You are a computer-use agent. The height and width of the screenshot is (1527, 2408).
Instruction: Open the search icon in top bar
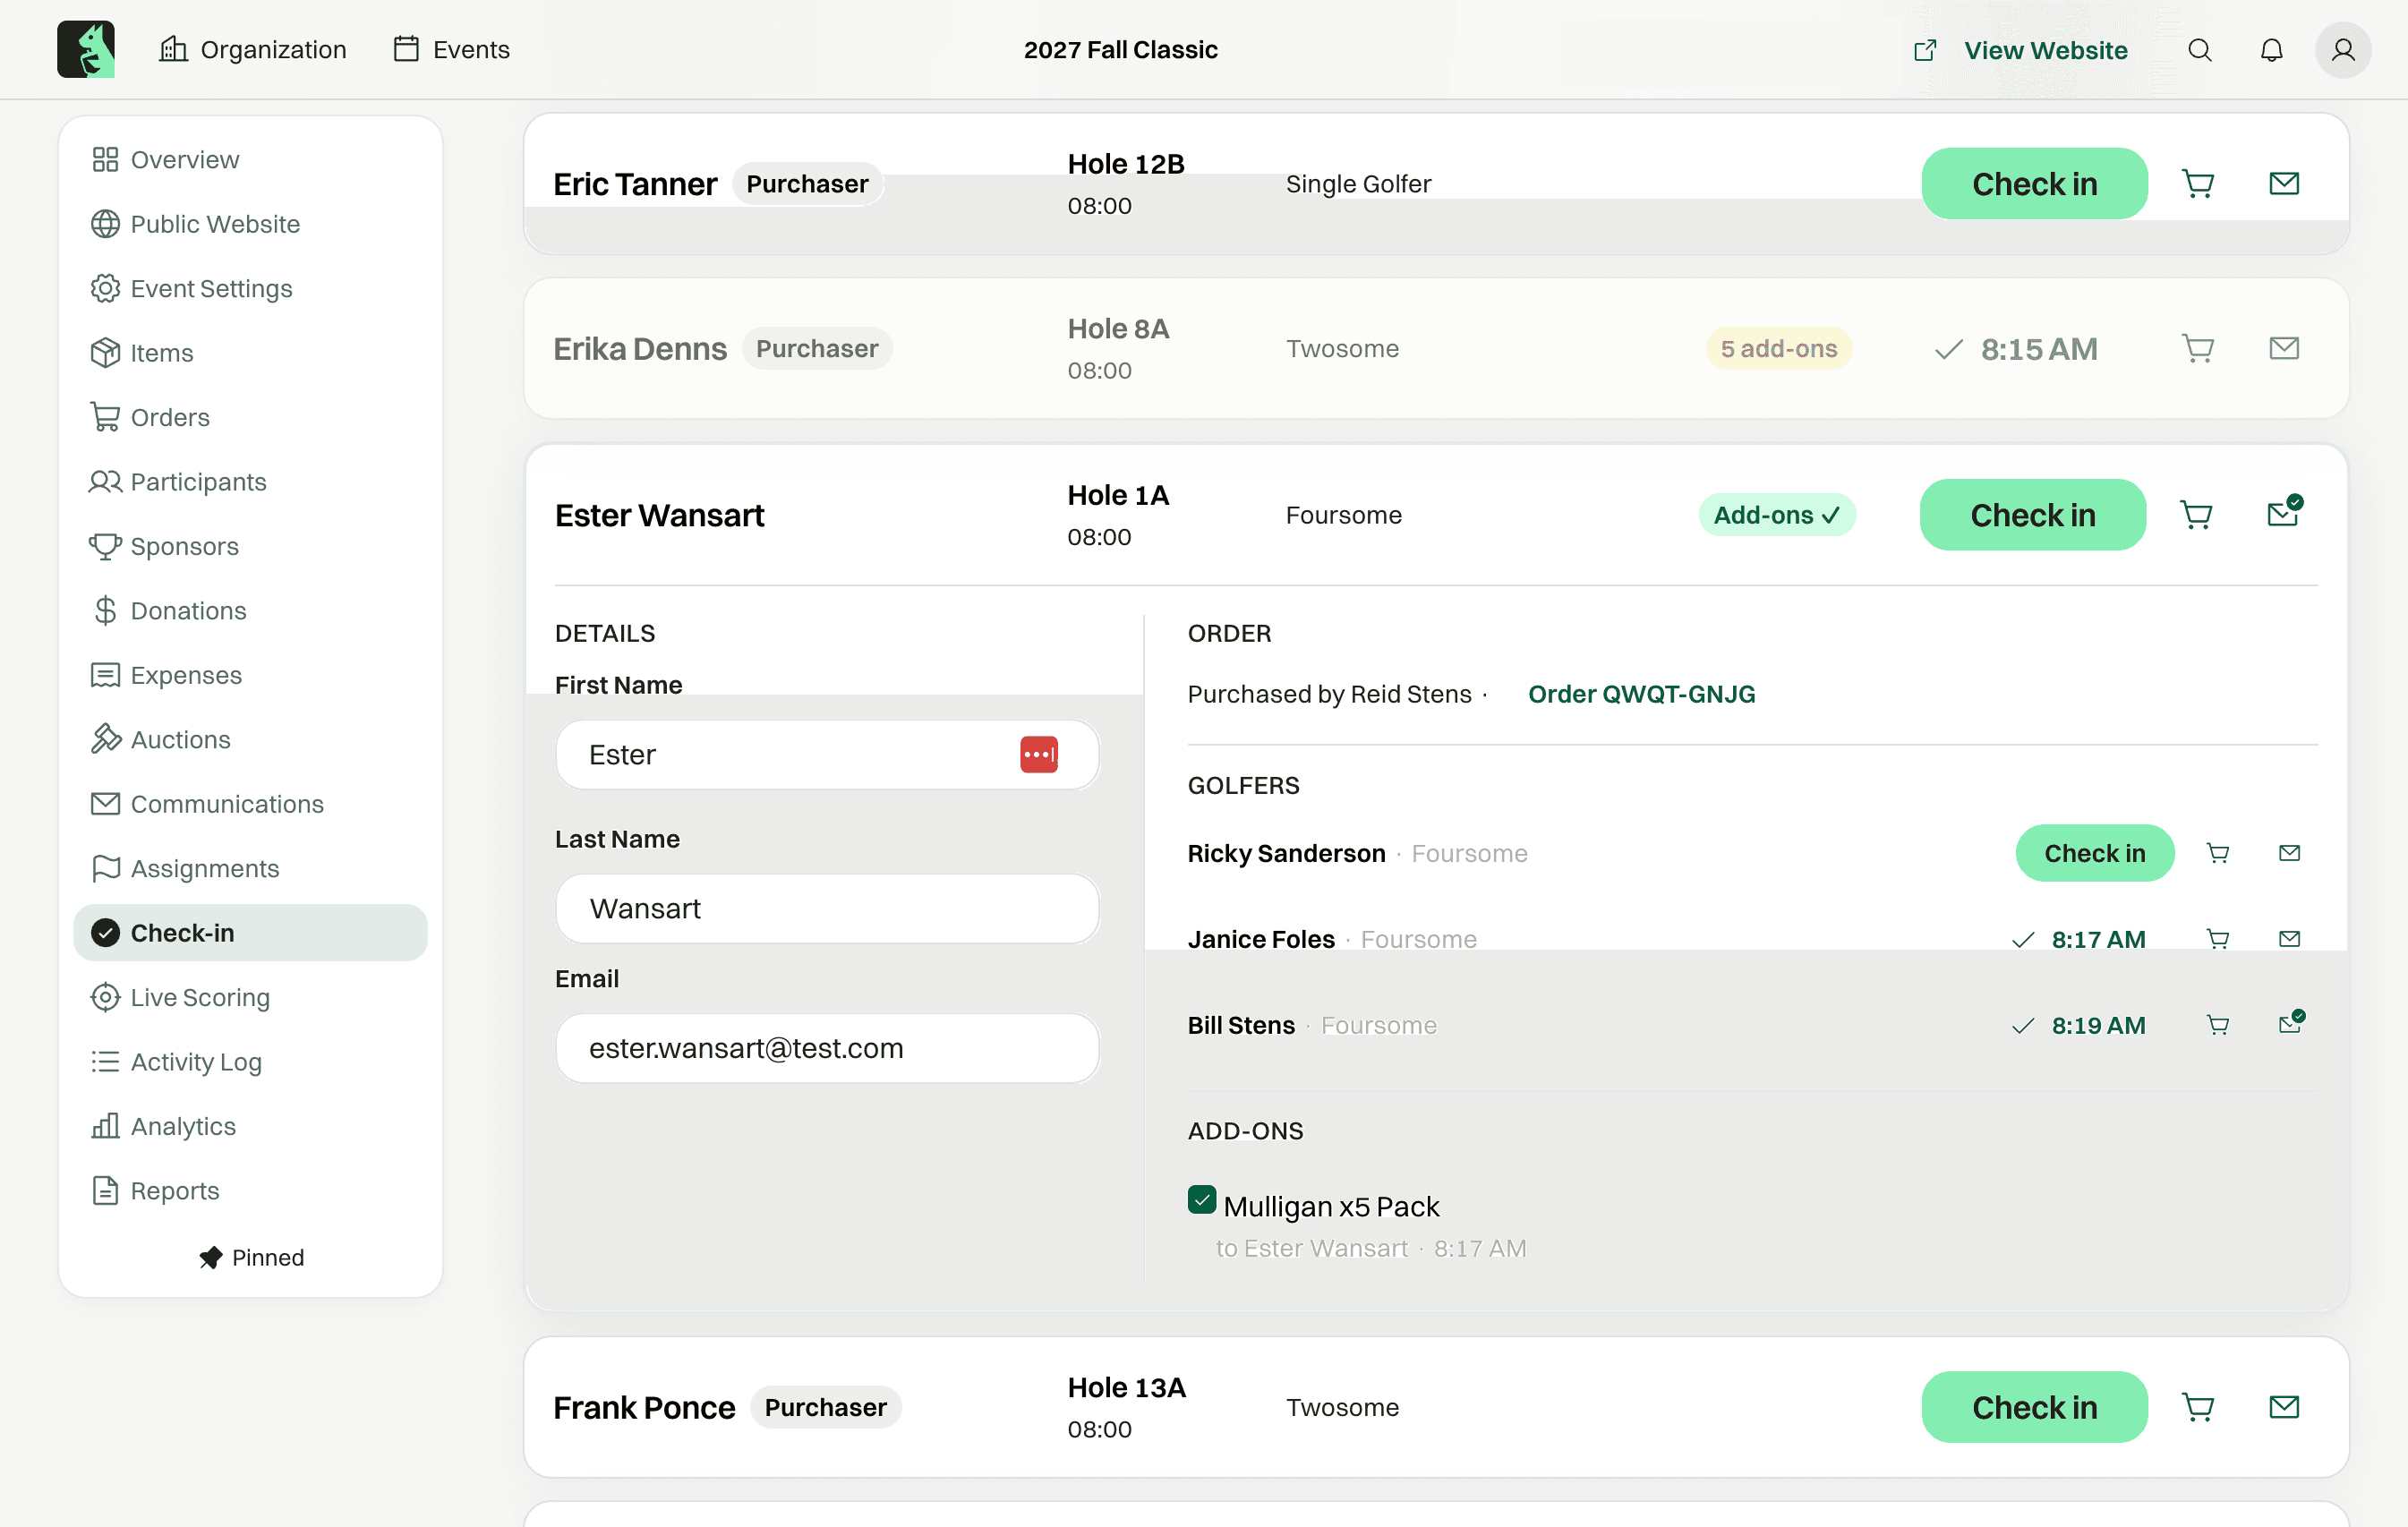pos(2199,50)
